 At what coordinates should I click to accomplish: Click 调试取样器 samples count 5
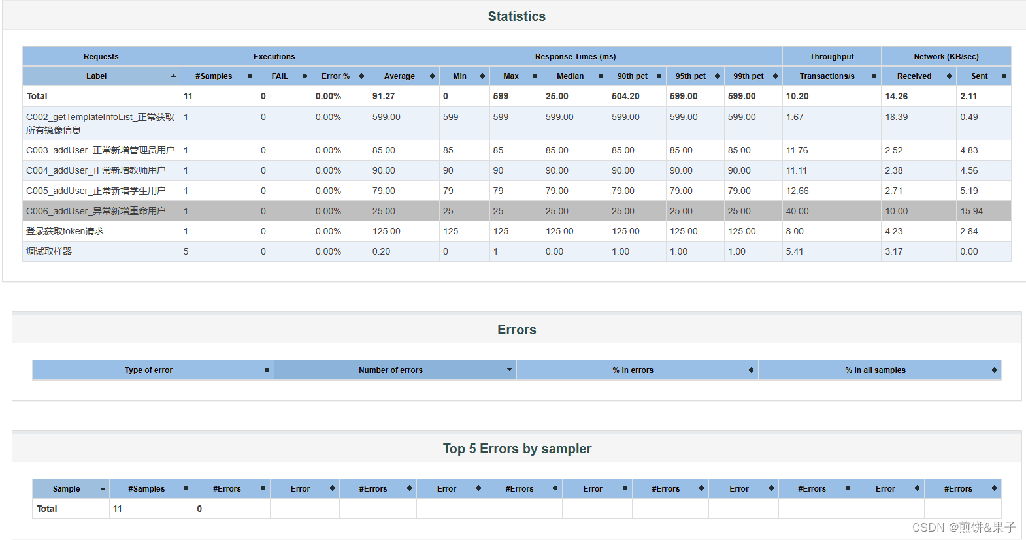pos(186,251)
